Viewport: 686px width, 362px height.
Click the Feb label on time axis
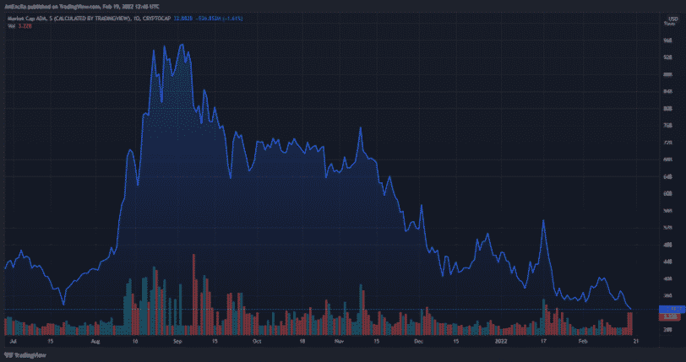point(583,341)
